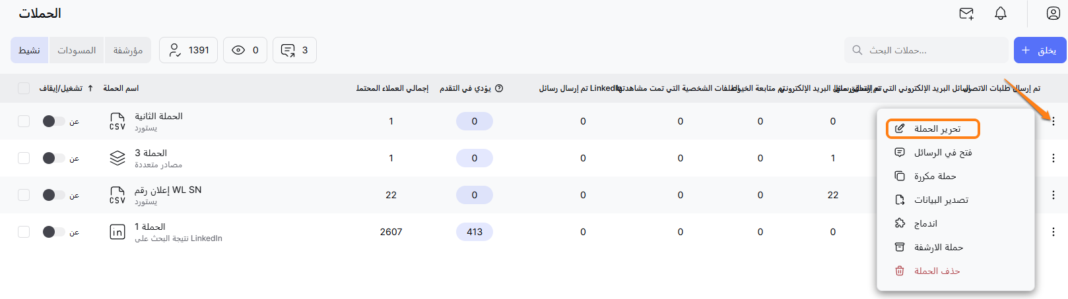
Task: Open three-dot menu for إعلان رقم WL SN
Action: tap(1053, 195)
